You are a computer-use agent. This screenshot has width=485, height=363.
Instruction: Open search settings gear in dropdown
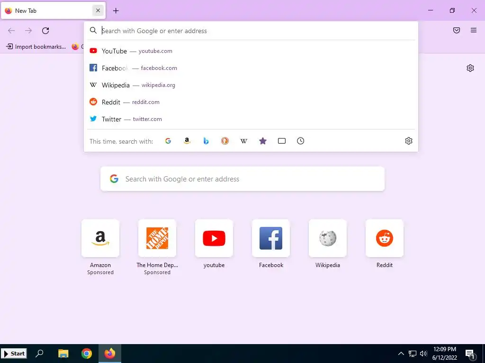[x=409, y=141]
